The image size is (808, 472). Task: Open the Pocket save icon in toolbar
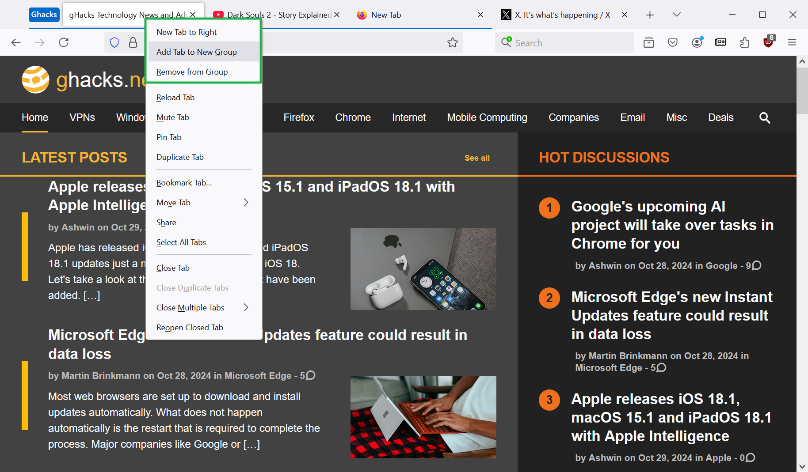[x=673, y=43]
